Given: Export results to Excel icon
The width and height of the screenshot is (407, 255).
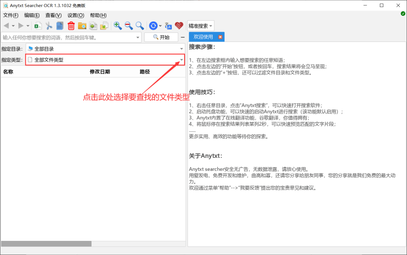Looking at the screenshot, I should 38,26.
